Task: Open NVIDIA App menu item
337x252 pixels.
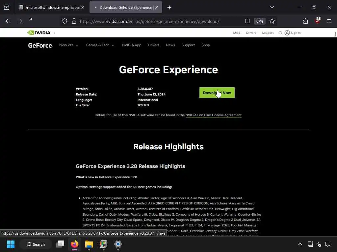Action: (132, 45)
